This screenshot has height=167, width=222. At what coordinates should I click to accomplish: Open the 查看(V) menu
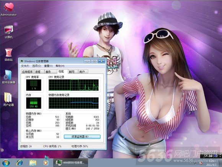tap(48, 66)
